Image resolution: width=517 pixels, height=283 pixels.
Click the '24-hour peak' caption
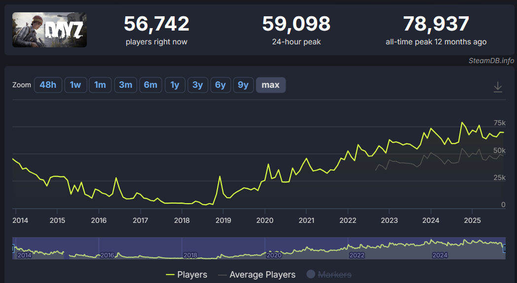pyautogui.click(x=296, y=42)
